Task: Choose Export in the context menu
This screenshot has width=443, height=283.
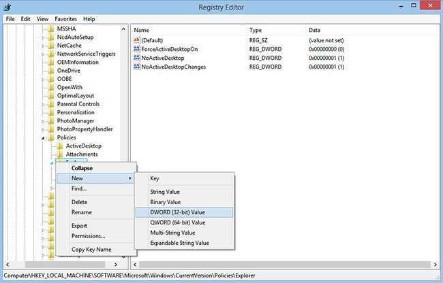Action: [x=95, y=226]
